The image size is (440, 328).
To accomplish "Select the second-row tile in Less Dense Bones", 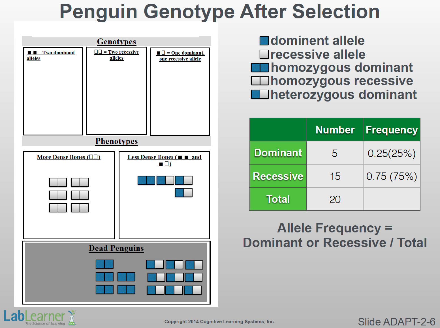I will (x=183, y=193).
